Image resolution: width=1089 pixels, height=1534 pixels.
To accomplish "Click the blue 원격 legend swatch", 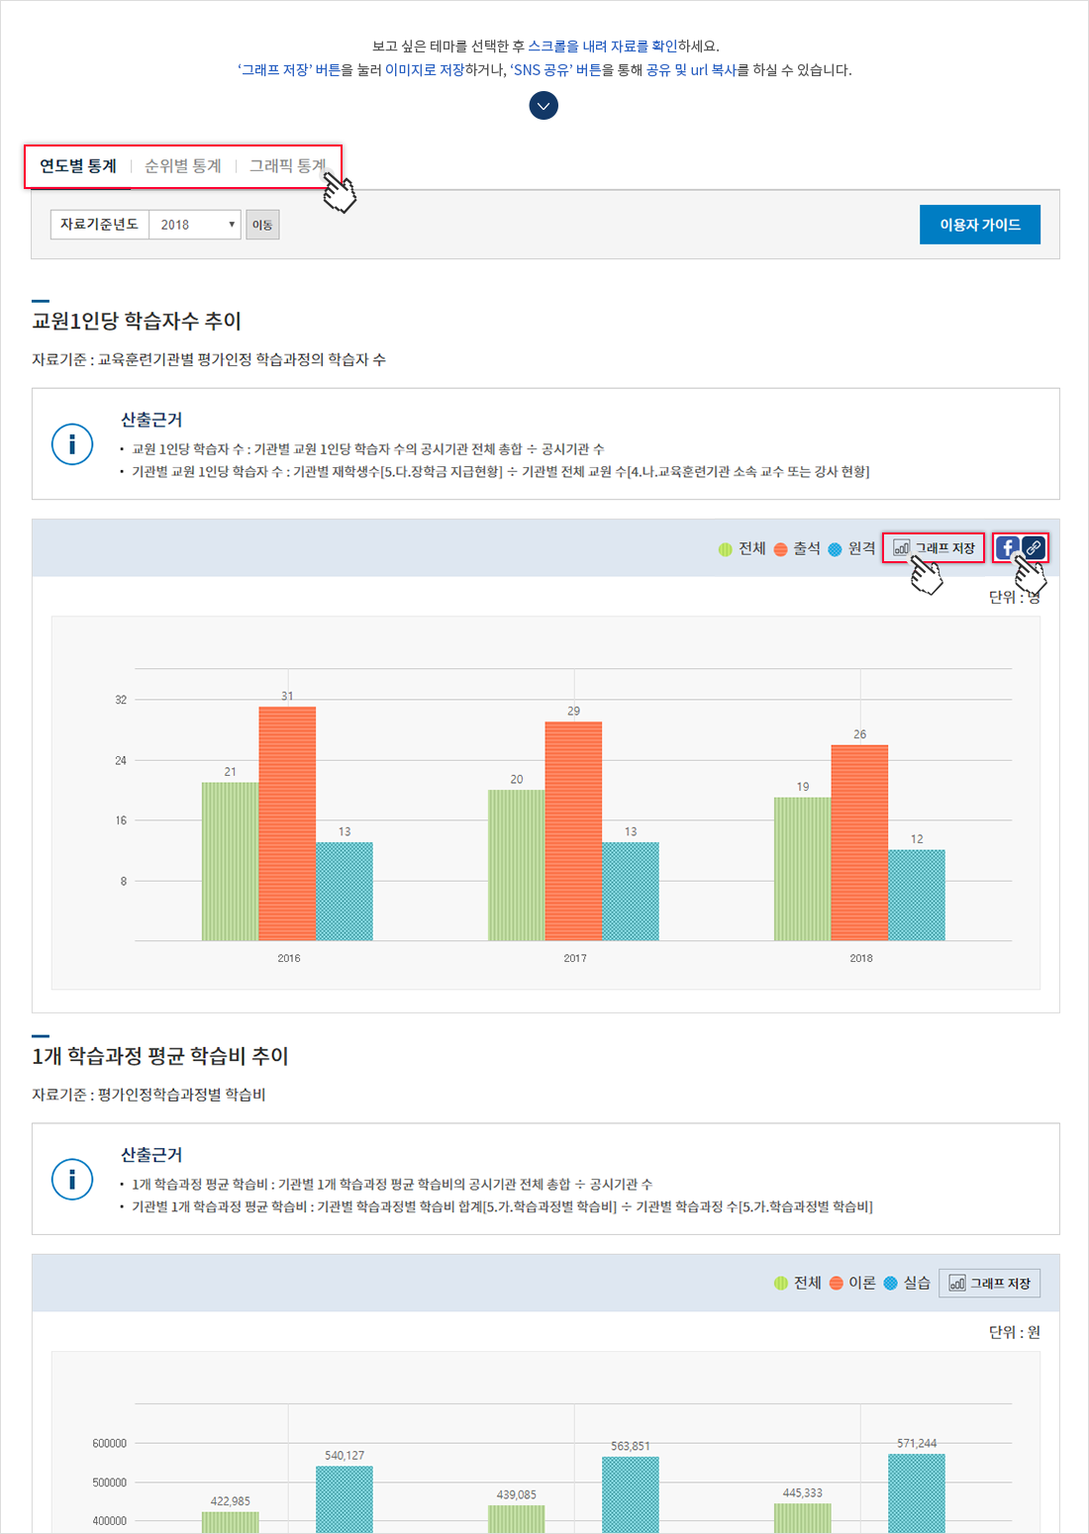I will pos(835,549).
